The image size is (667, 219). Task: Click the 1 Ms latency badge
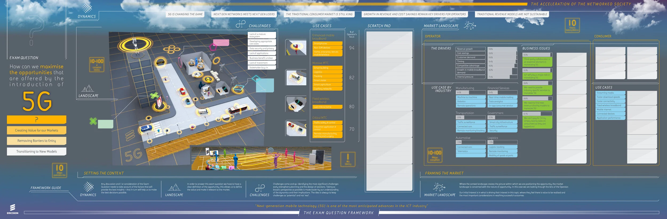point(348,159)
